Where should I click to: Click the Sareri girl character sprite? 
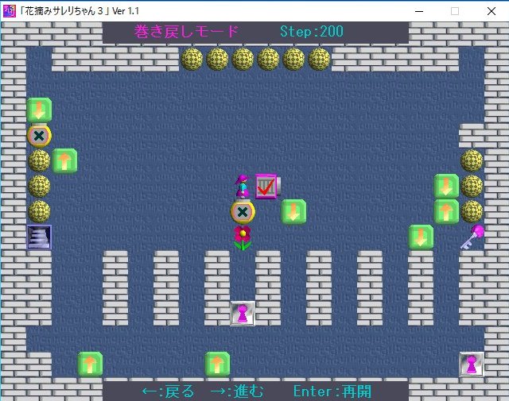pos(243,186)
